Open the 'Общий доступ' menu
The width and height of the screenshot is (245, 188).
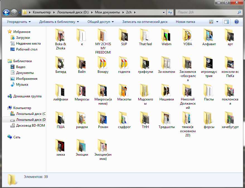[x=100, y=22]
